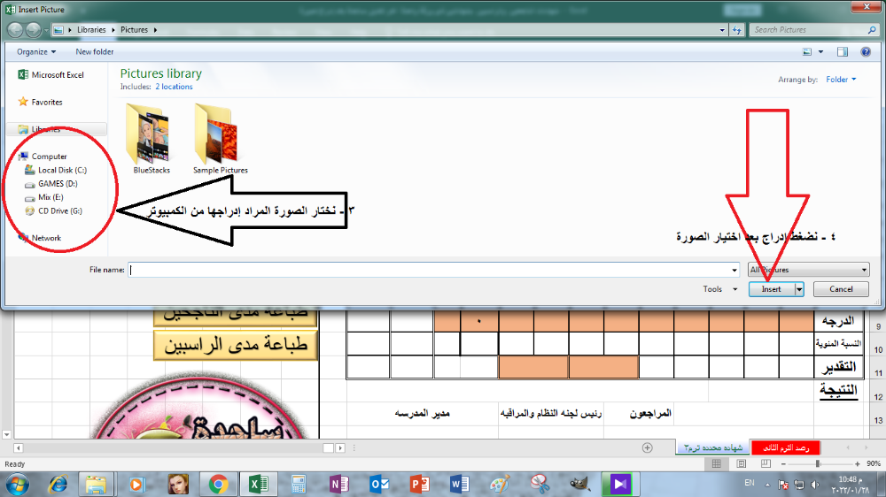
Task: Switch to Page Layout view in Excel
Action: click(x=742, y=463)
